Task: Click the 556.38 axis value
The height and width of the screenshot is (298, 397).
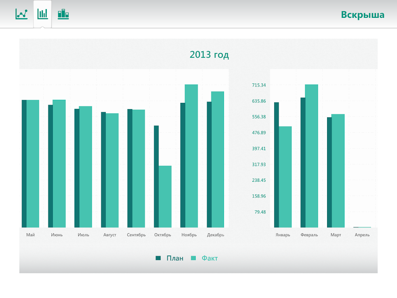Action: [x=259, y=117]
